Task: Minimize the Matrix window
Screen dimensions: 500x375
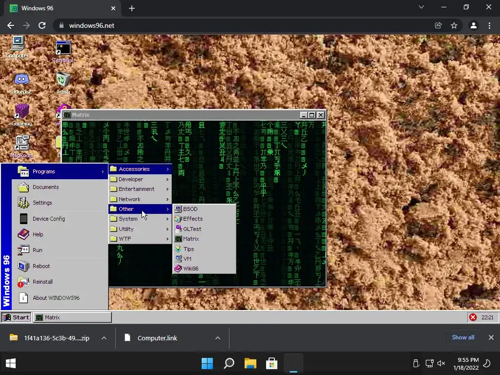Action: [304, 115]
